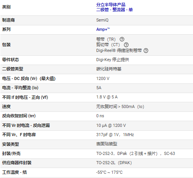Open the Amp+™ series link

click(103, 29)
